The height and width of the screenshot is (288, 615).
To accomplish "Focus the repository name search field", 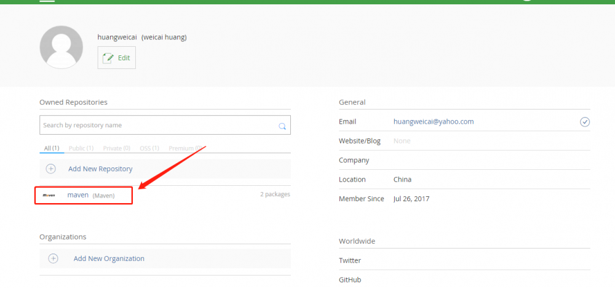I will click(x=159, y=125).
